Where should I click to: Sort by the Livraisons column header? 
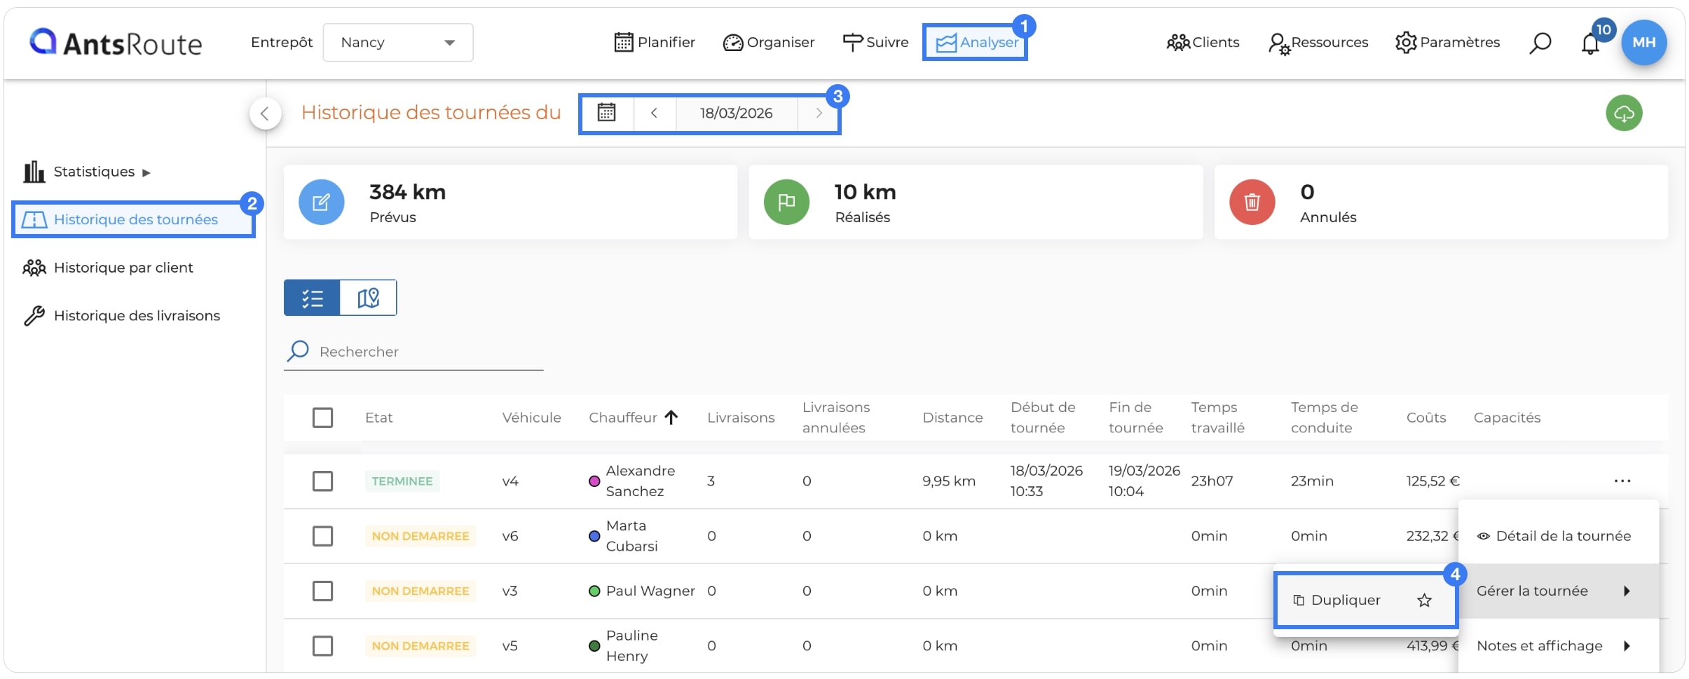tap(741, 418)
